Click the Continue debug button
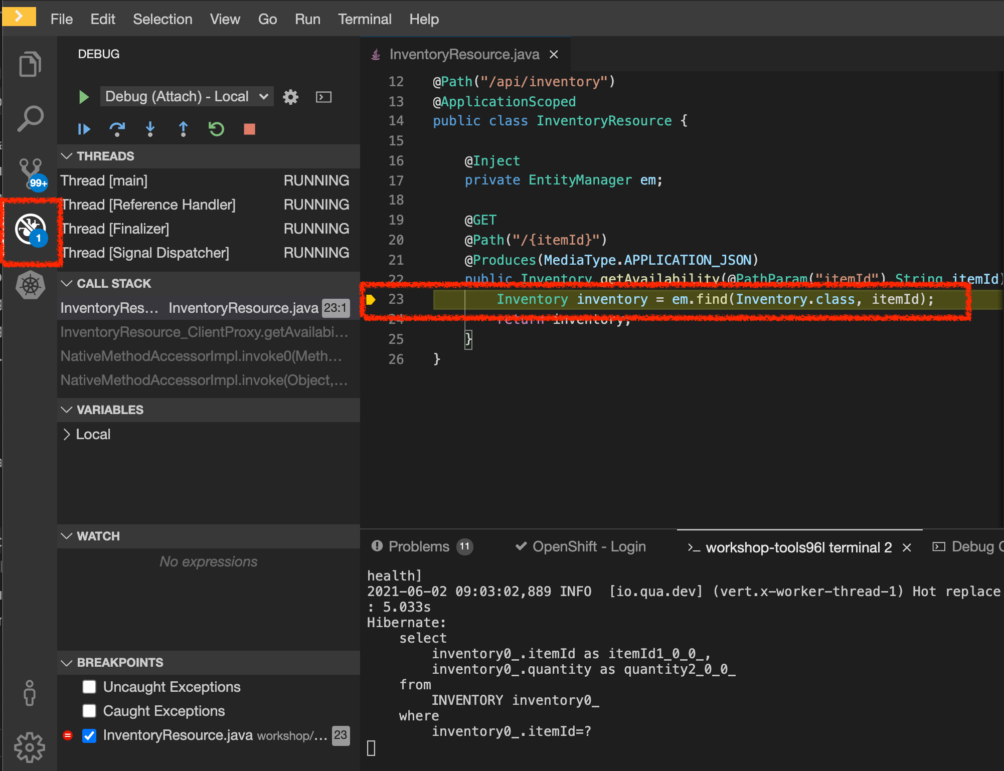The image size is (1004, 771). (x=84, y=129)
